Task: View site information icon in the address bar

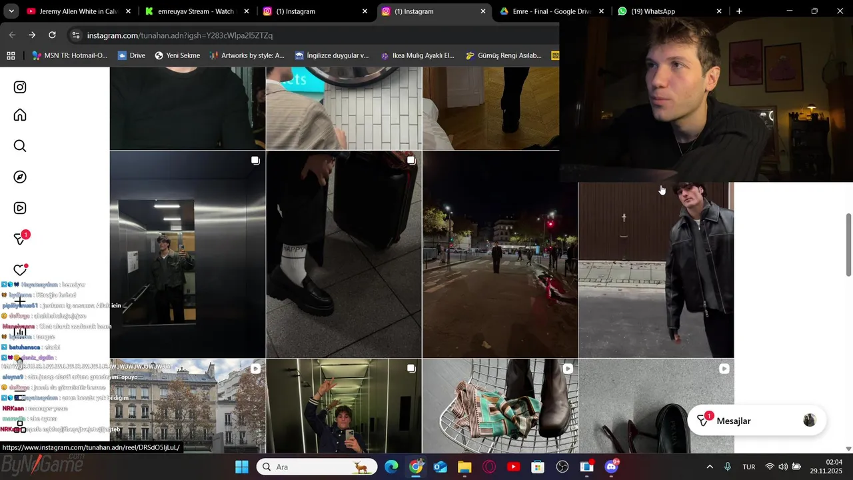Action: [x=75, y=35]
